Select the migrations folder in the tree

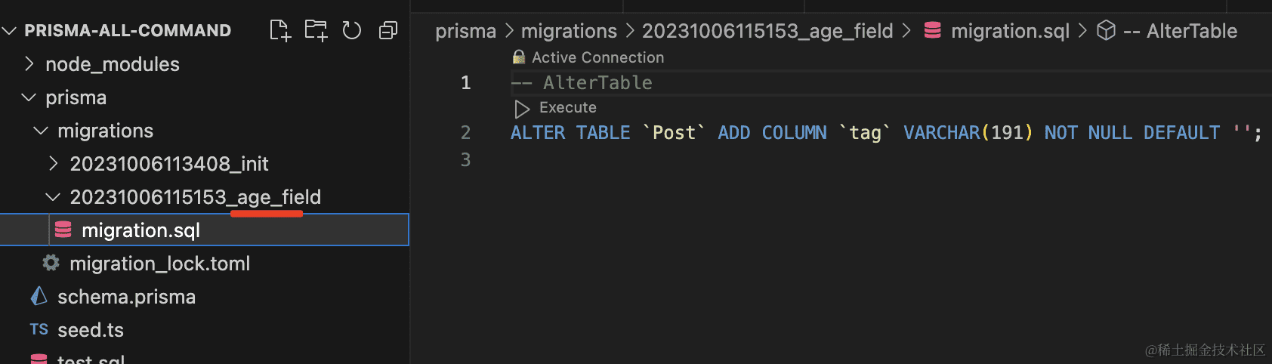(105, 131)
